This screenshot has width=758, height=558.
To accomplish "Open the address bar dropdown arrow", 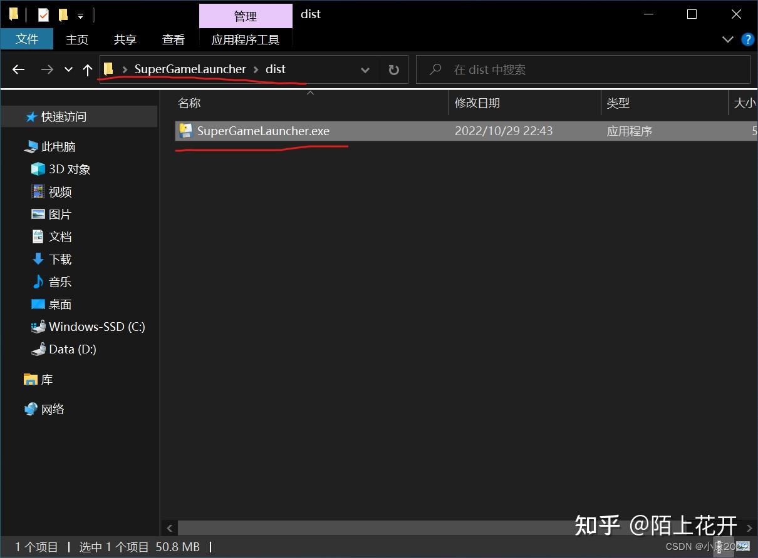I will (365, 69).
